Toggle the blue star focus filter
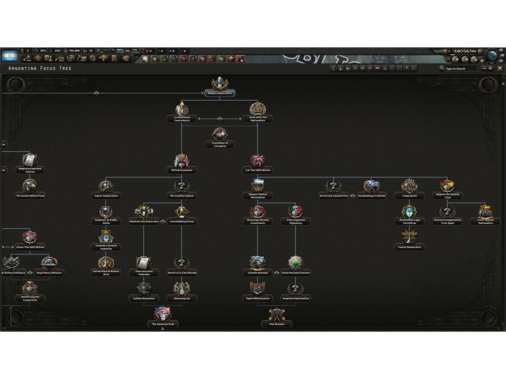506x379 pixels. (363, 68)
